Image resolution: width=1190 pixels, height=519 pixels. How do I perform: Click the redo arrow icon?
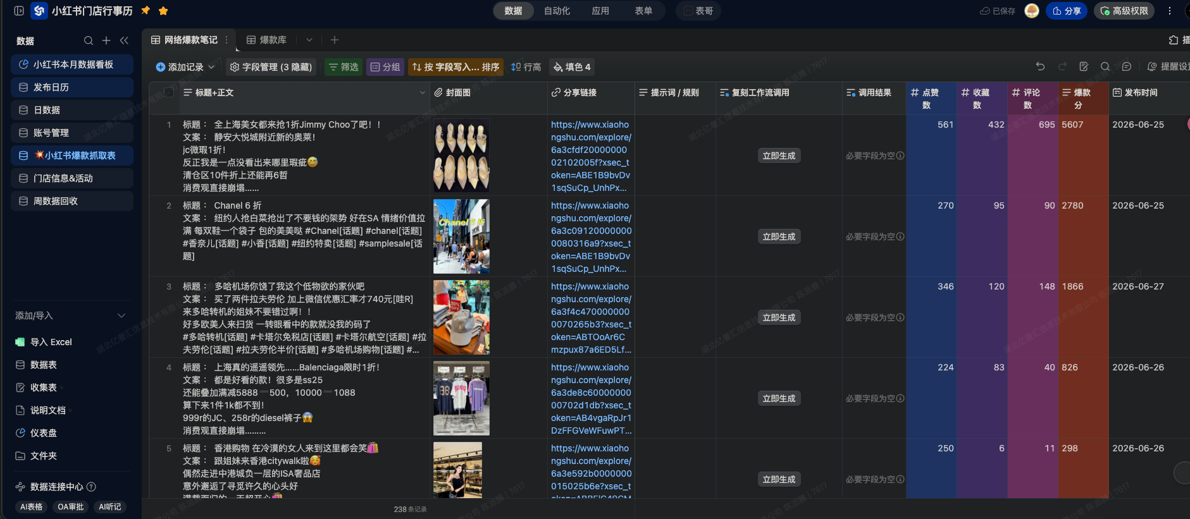click(1062, 66)
